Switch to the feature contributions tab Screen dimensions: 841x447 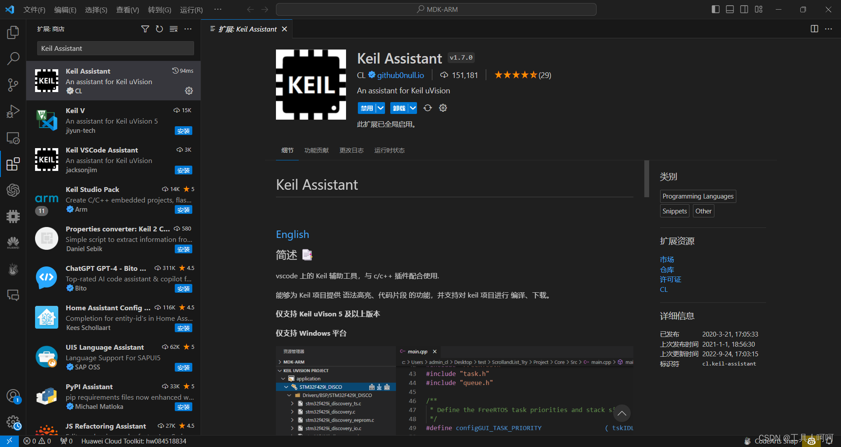point(316,150)
